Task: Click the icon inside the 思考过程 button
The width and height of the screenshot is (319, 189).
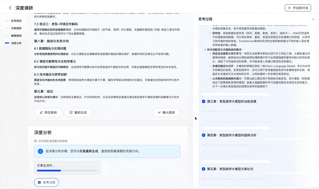Action: [39, 182]
